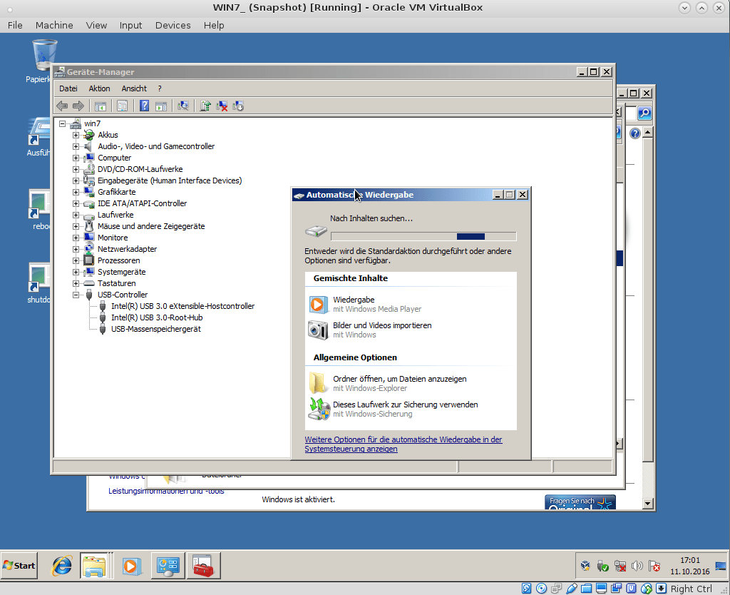The image size is (730, 595).
Task: Expand the Grafikkarte node
Action: (76, 192)
